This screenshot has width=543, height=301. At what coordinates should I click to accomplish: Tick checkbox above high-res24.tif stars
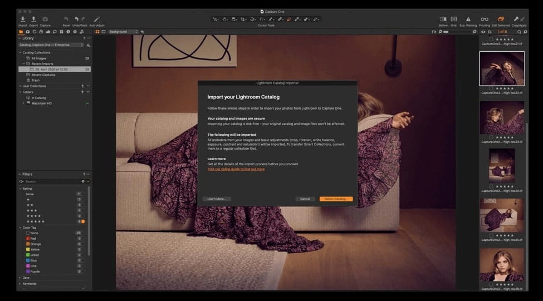(491, 186)
